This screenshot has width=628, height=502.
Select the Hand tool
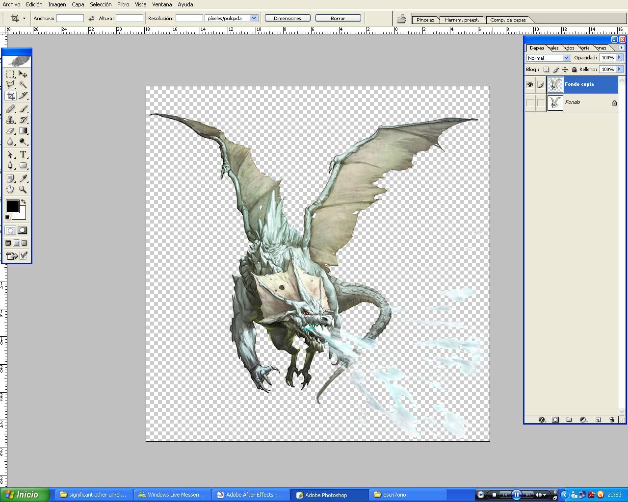[10, 189]
